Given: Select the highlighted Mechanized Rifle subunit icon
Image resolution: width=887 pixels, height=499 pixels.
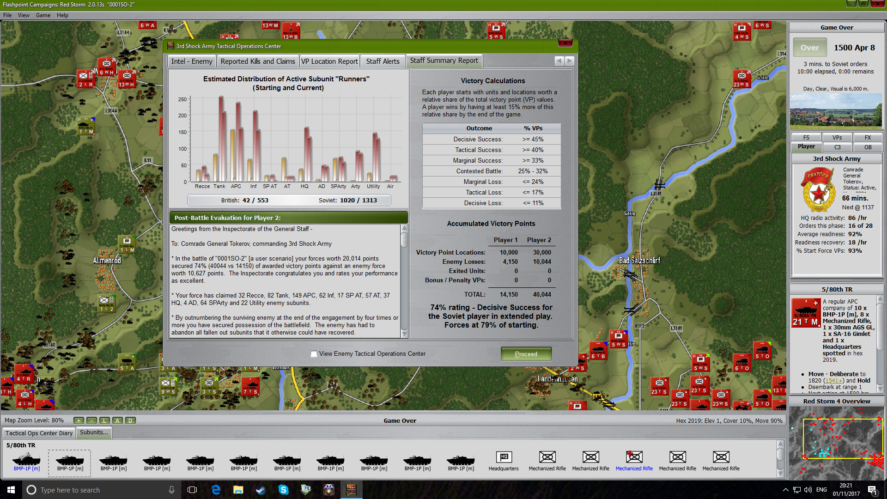Looking at the screenshot, I should tap(634, 457).
